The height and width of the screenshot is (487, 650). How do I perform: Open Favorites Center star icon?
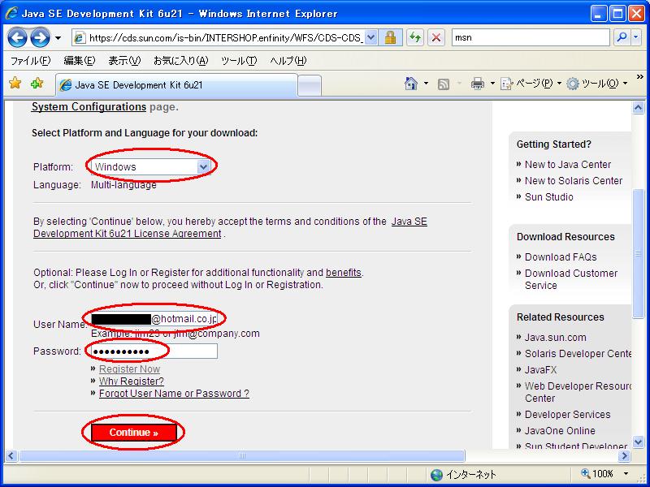[x=15, y=84]
